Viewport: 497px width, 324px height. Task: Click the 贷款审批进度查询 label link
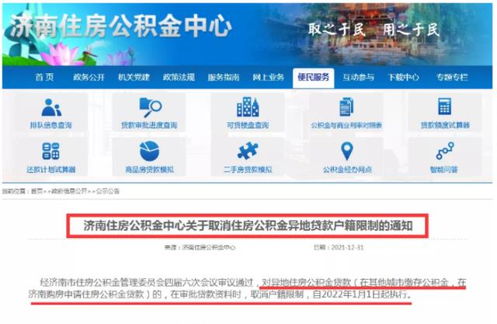[149, 125]
